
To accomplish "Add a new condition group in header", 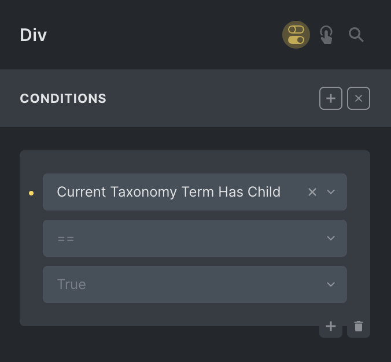I will [331, 98].
